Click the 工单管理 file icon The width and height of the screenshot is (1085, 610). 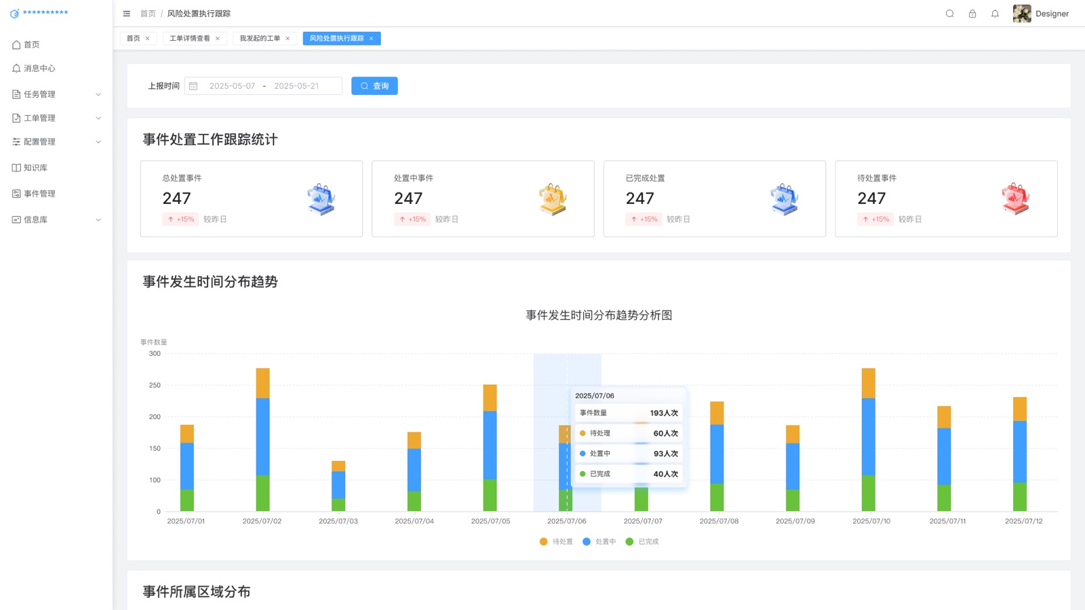click(x=16, y=118)
